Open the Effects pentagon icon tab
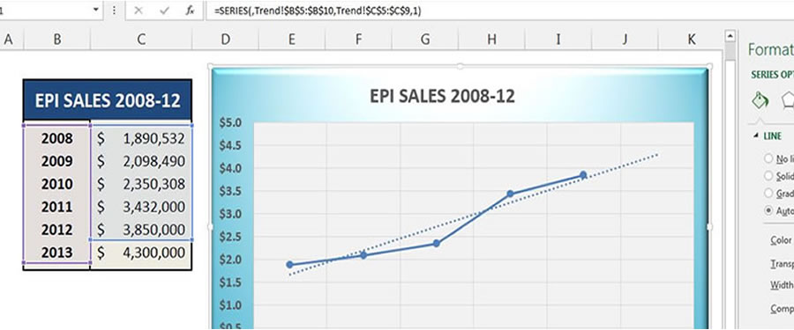The height and width of the screenshot is (330, 794). pos(788,100)
